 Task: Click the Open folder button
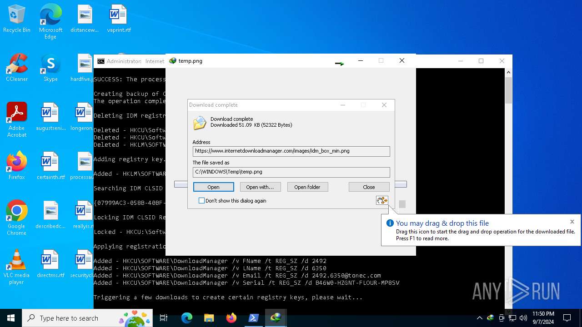click(x=307, y=187)
